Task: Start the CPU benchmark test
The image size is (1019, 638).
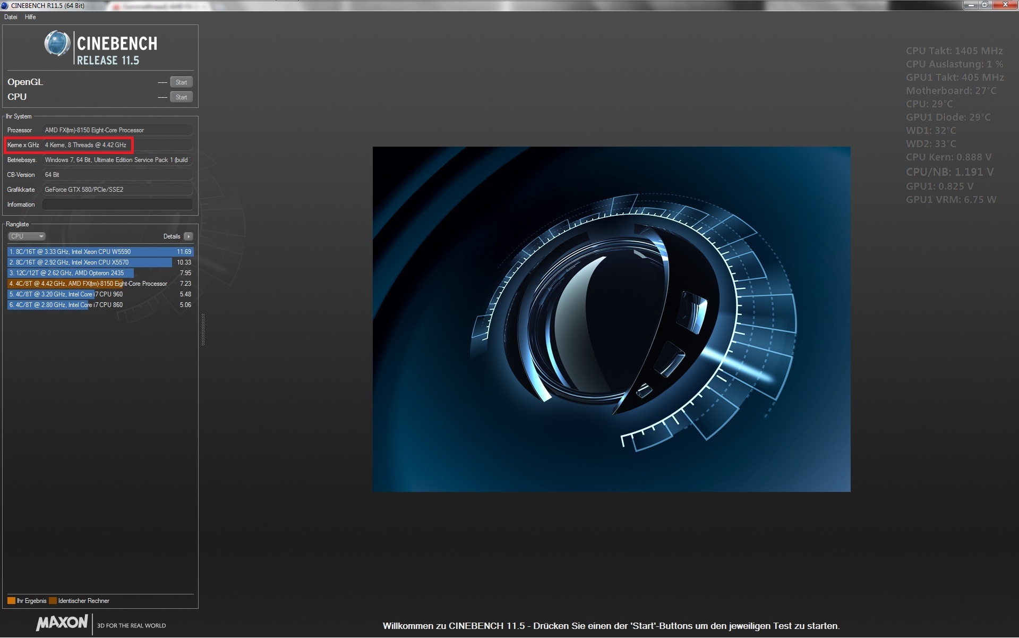Action: (181, 97)
